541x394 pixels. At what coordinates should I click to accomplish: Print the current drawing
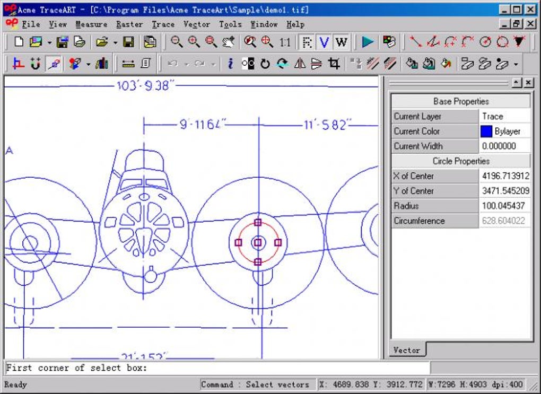(x=80, y=42)
